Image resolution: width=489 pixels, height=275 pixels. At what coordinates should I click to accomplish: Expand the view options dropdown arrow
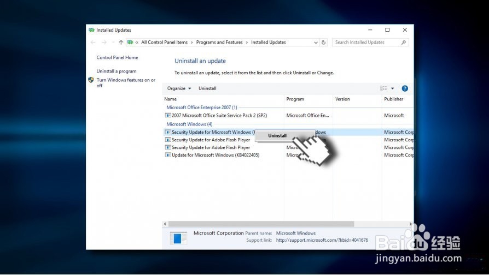click(x=393, y=88)
